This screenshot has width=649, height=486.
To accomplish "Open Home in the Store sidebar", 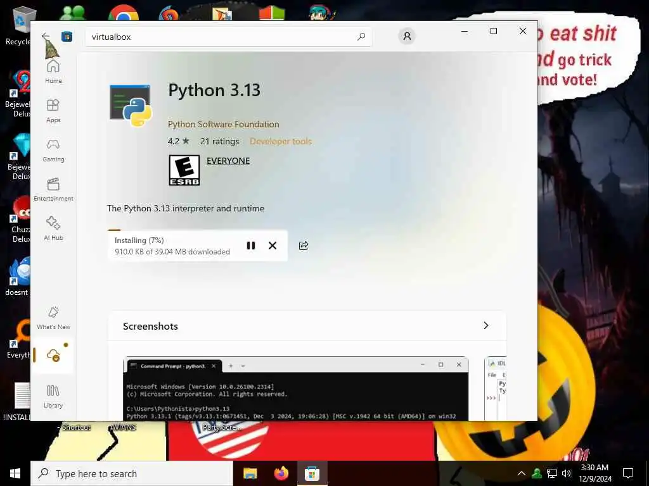I will pyautogui.click(x=53, y=72).
